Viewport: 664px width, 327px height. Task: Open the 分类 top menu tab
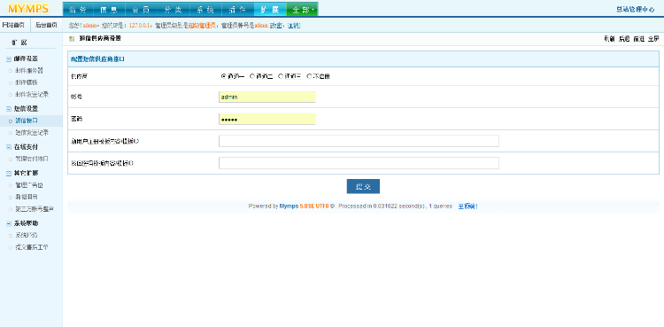[x=173, y=9]
